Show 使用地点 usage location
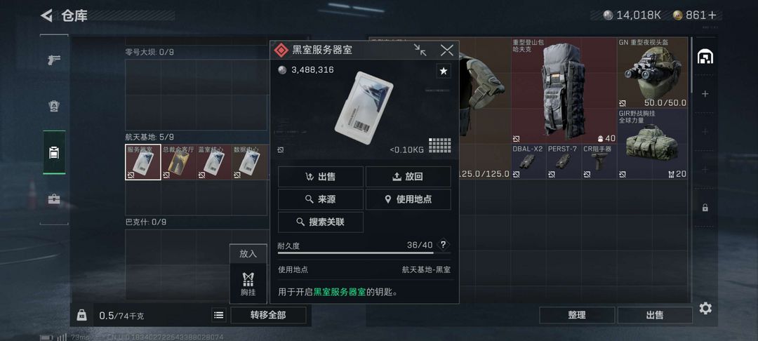 (x=408, y=199)
